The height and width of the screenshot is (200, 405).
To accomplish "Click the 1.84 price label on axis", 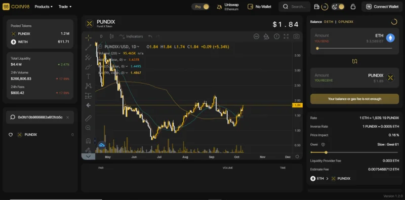I will click(x=297, y=105).
